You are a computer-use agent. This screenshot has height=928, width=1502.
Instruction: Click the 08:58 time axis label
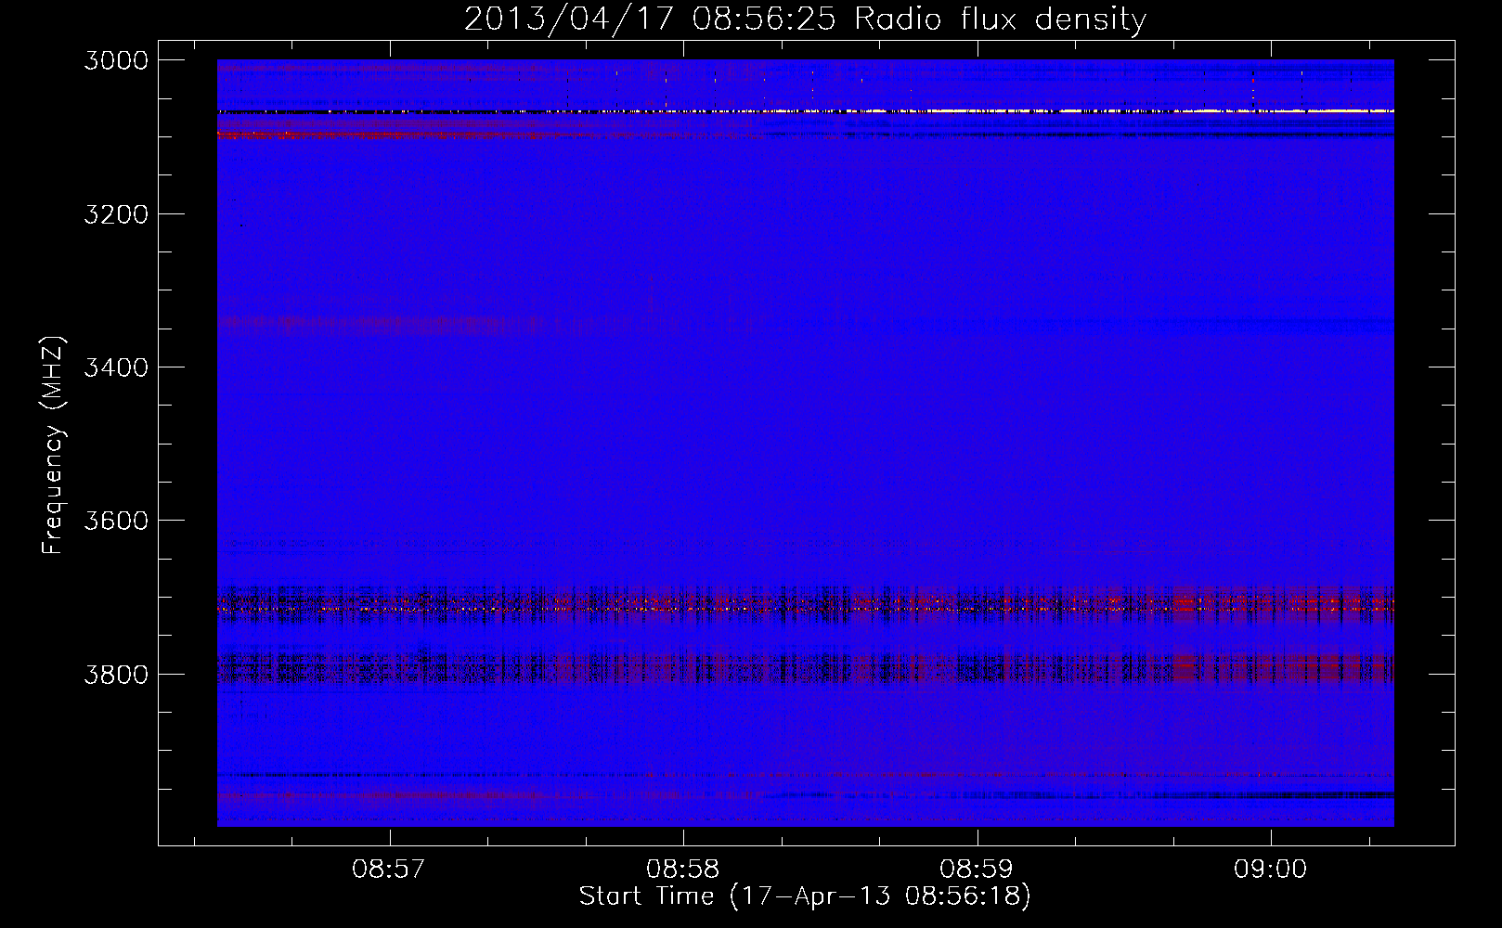point(683,870)
